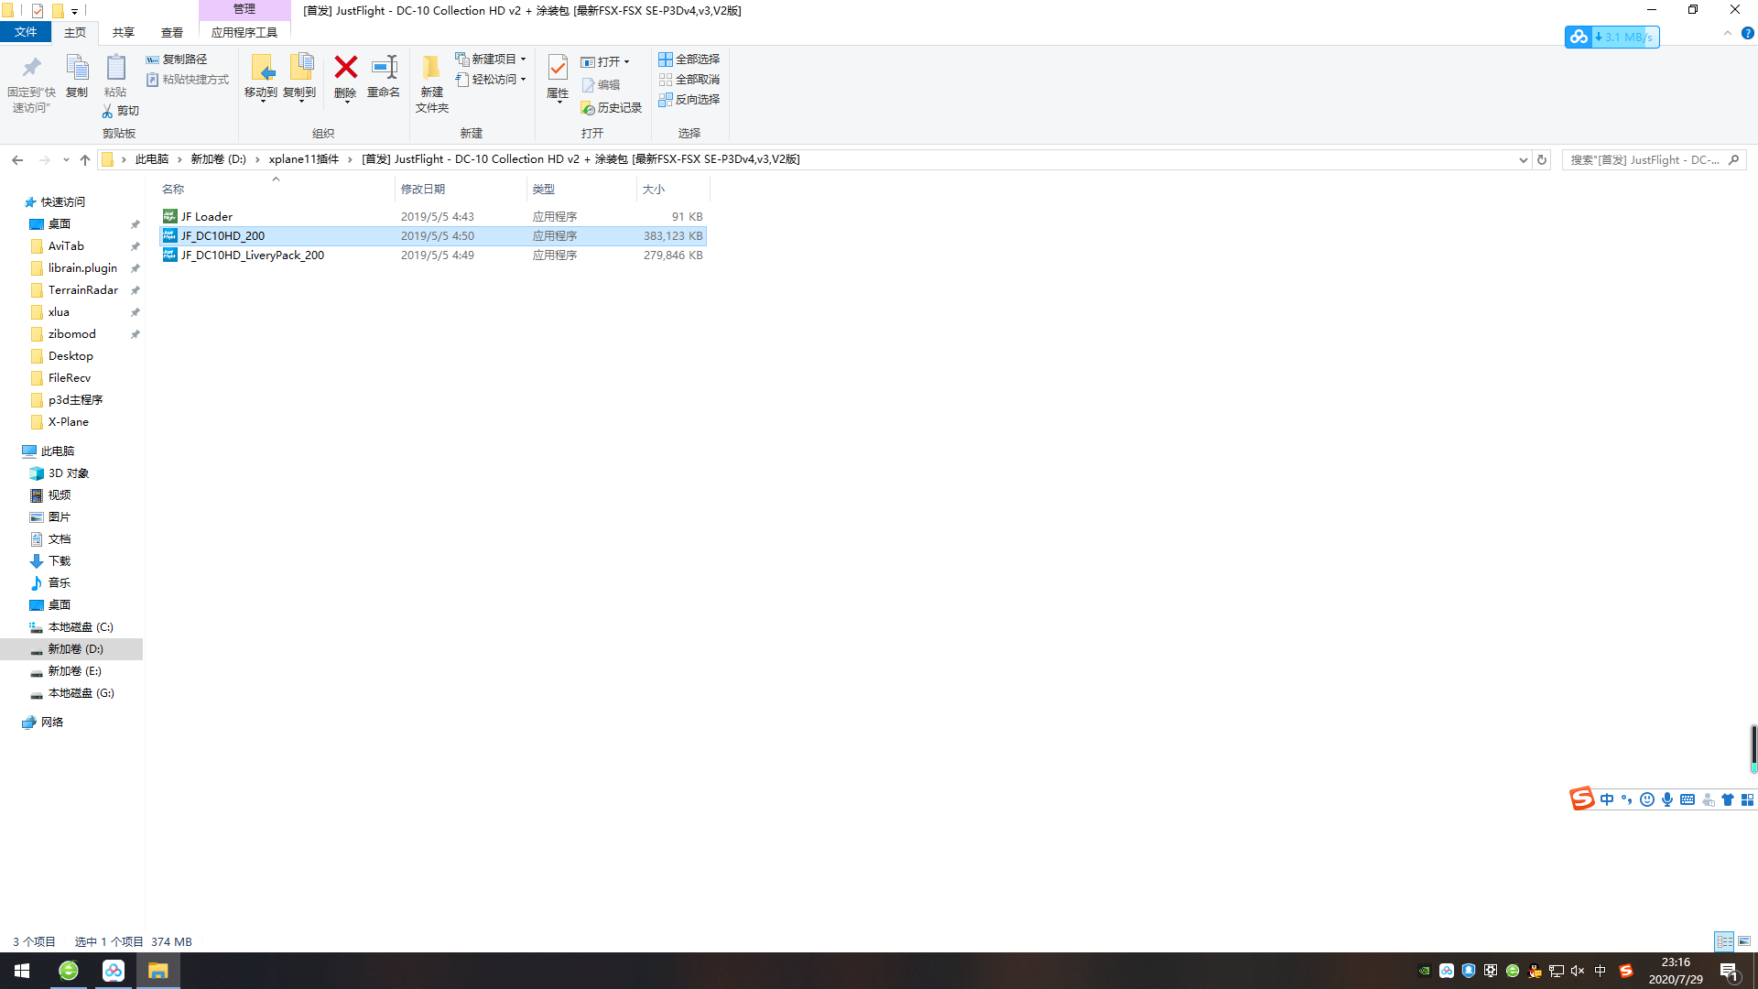This screenshot has width=1758, height=989.
Task: Open 新加卷 (E:) drive in sidebar
Action: tap(74, 671)
